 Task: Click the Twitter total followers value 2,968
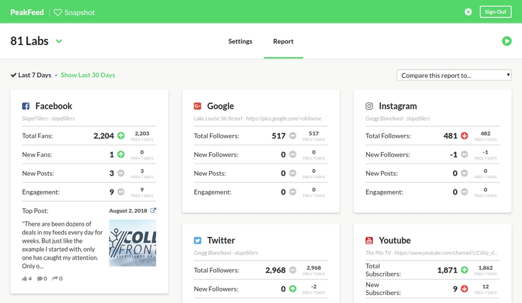pyautogui.click(x=275, y=270)
